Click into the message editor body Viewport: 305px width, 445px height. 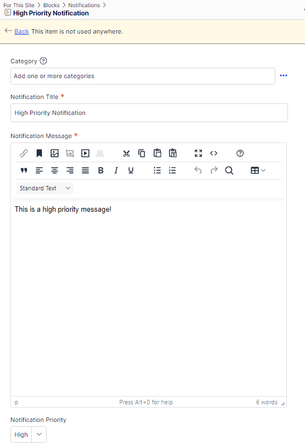coord(149,296)
